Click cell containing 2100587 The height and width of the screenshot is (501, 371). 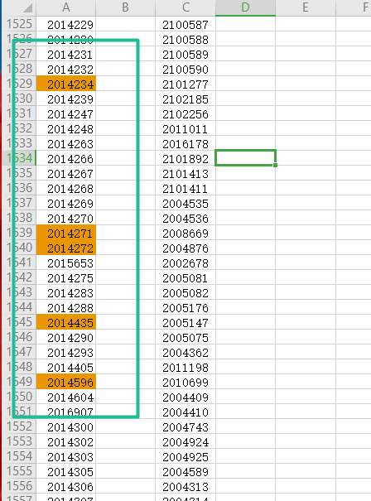pos(185,24)
